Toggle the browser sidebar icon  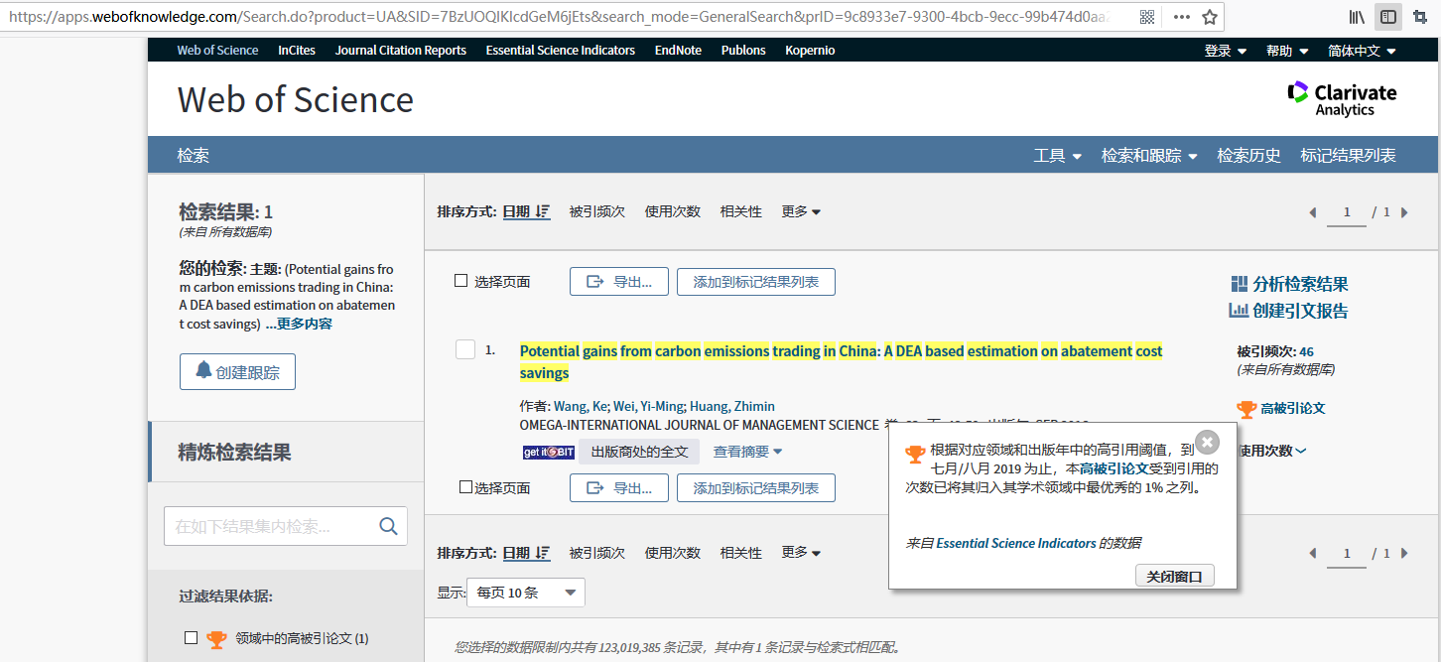[1388, 17]
